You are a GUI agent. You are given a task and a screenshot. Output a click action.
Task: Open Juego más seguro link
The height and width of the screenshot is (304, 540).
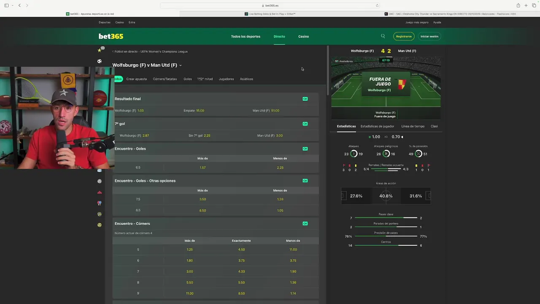point(417,22)
